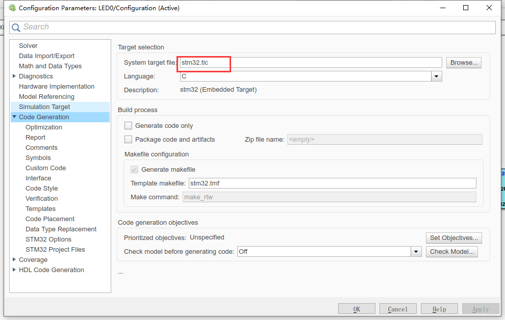
Task: Check Package code and artifacts
Action: coord(128,140)
